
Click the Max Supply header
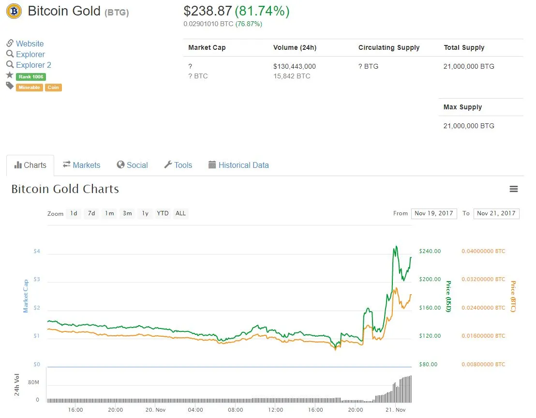[x=462, y=107]
